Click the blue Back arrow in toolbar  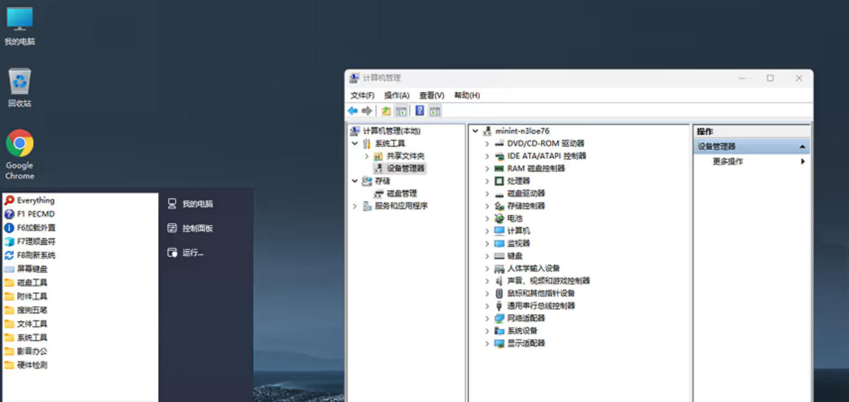click(353, 111)
